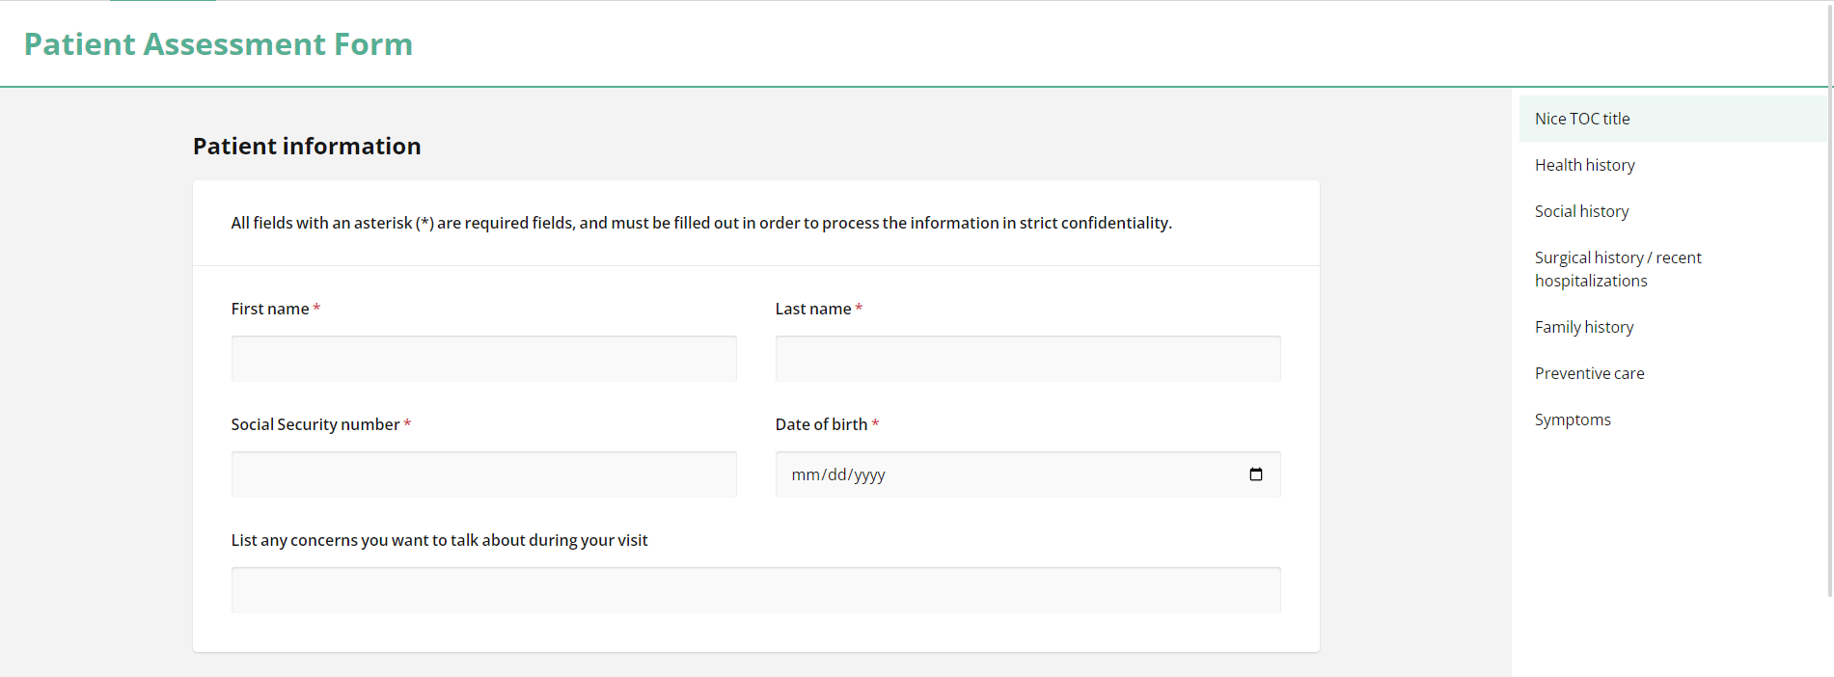This screenshot has width=1834, height=677.
Task: Focus the First name input field
Action: (x=483, y=358)
